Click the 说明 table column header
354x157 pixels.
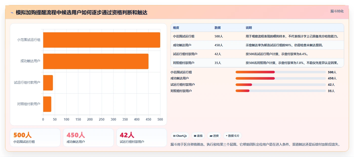pos(249,28)
